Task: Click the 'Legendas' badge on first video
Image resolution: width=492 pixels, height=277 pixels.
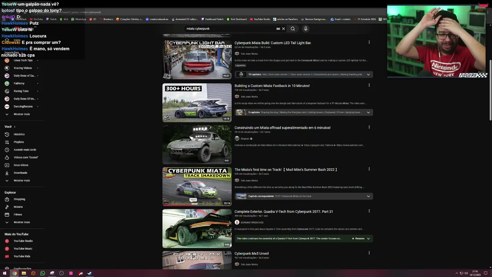Action: tap(240, 65)
